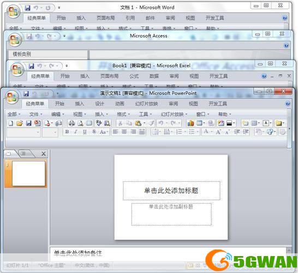Open the 帮助 classic menu in PowerPoint
This screenshot has width=298, height=273.
(224, 114)
